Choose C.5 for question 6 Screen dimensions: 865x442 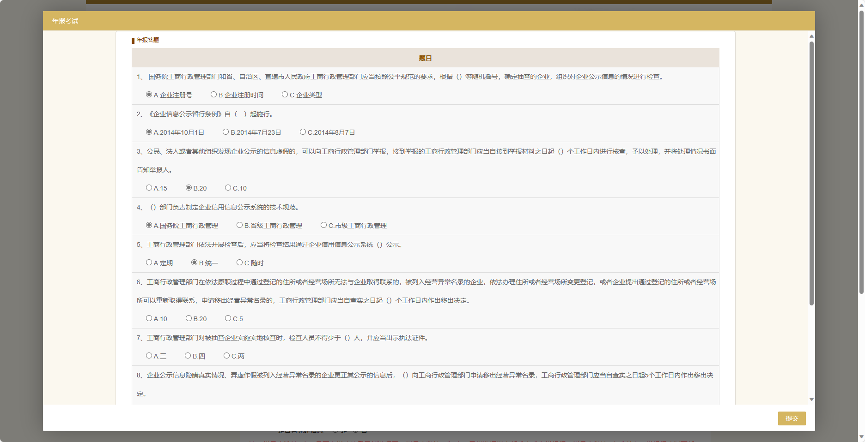click(x=228, y=318)
